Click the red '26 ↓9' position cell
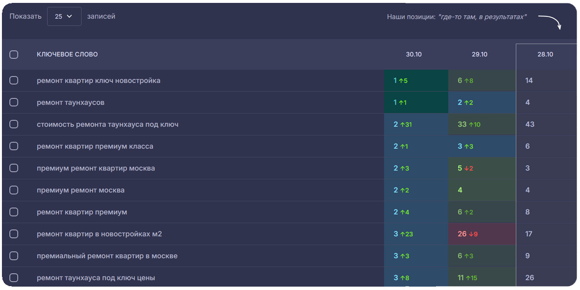580x290 pixels. pyautogui.click(x=482, y=234)
